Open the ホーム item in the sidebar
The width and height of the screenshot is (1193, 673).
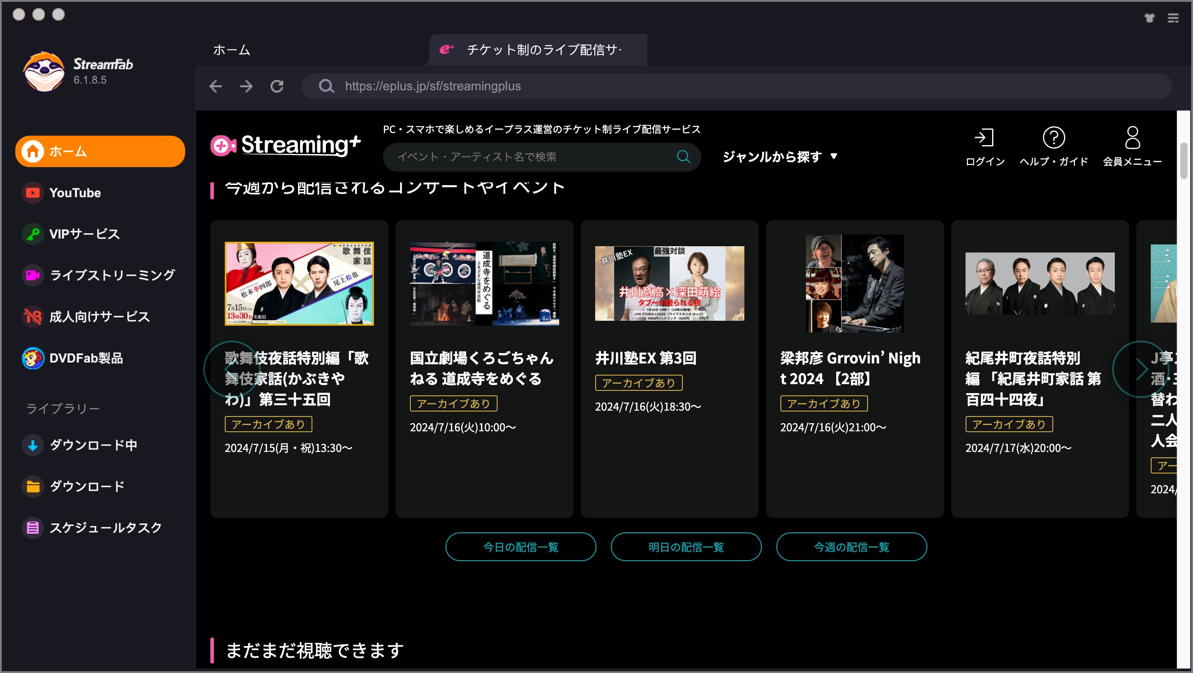[100, 151]
